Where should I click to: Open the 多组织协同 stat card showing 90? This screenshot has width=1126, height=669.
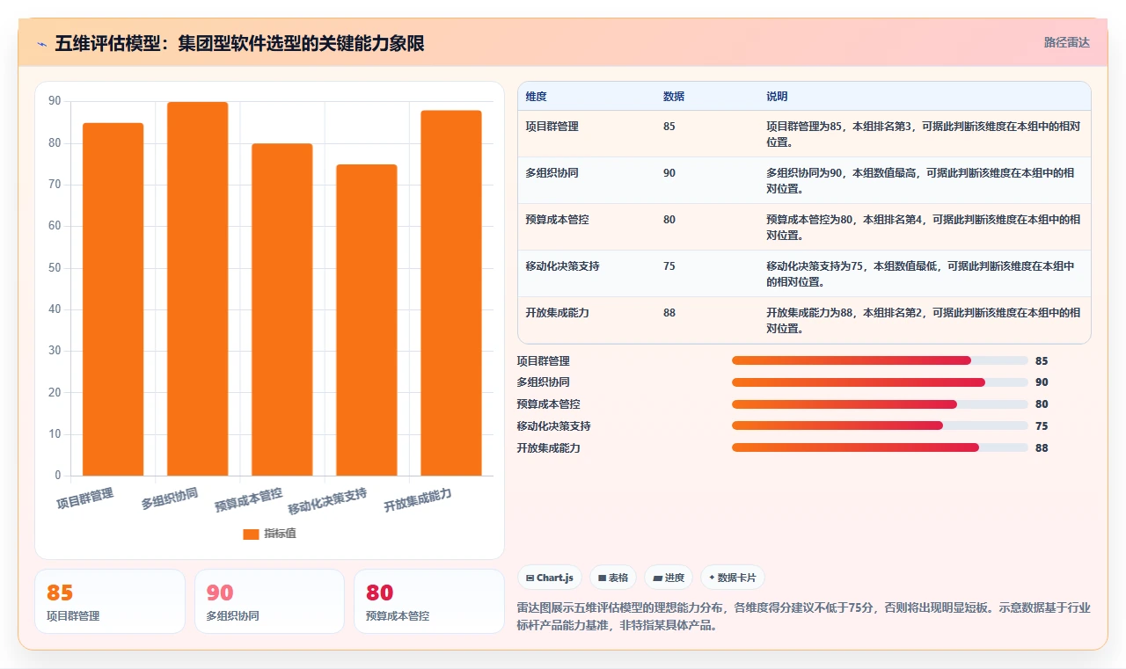269,601
